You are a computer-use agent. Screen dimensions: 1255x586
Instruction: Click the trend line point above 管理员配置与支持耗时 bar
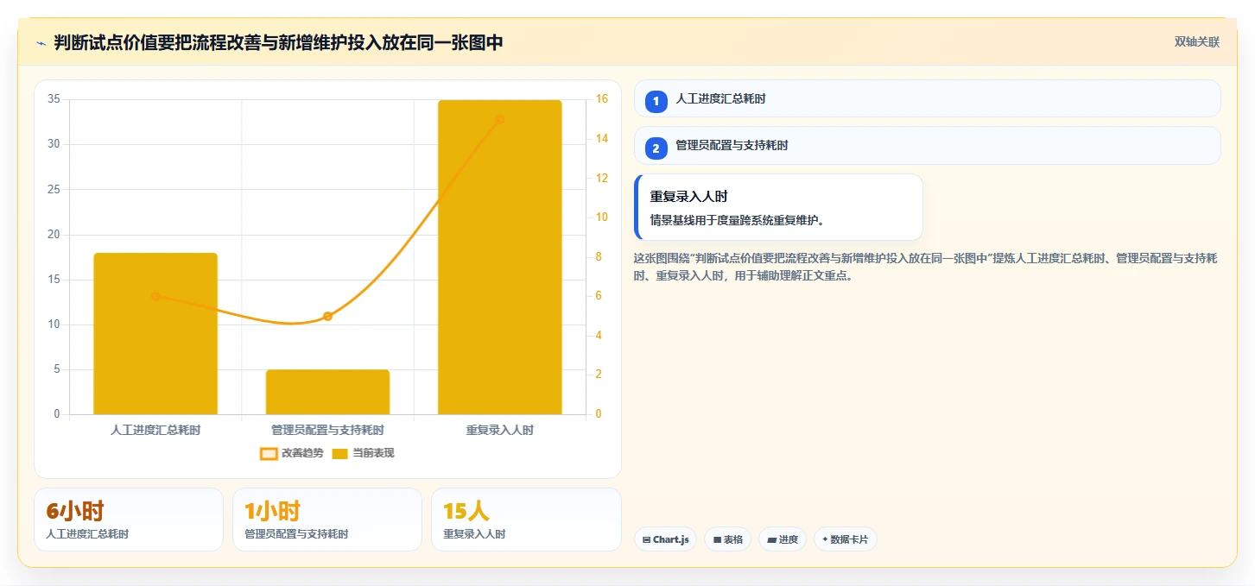pos(327,316)
